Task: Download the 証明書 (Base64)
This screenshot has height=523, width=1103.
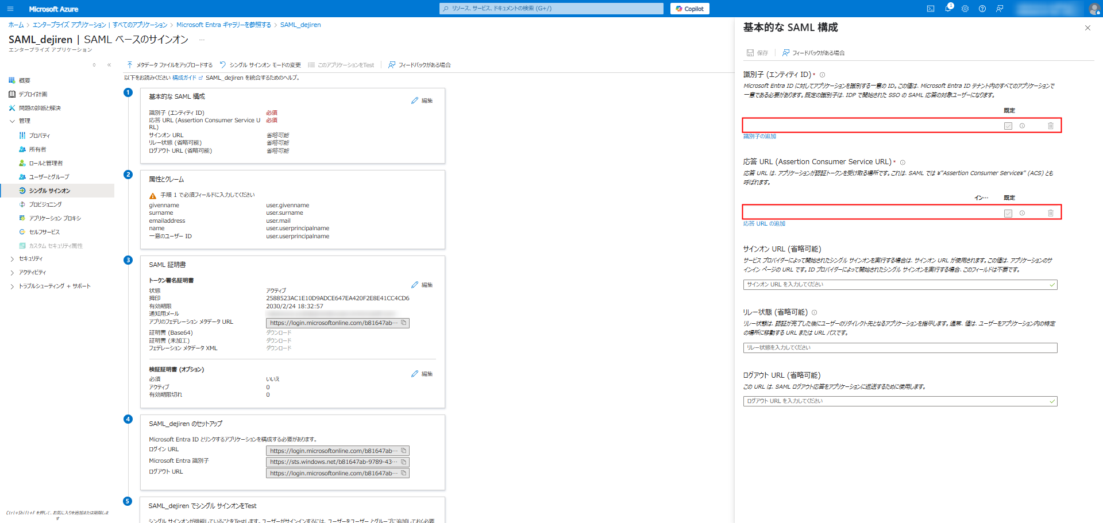Action: tap(279, 332)
